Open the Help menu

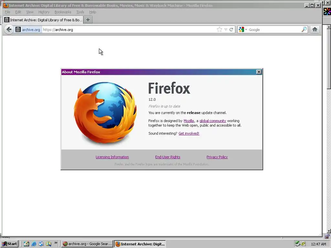click(92, 12)
